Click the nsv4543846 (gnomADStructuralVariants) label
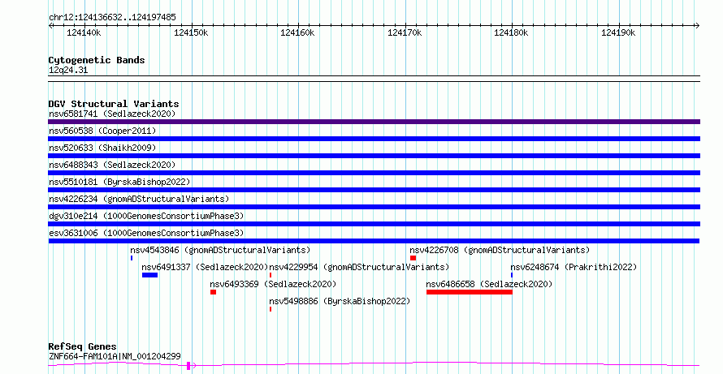The height and width of the screenshot is (374, 723). tap(220, 250)
